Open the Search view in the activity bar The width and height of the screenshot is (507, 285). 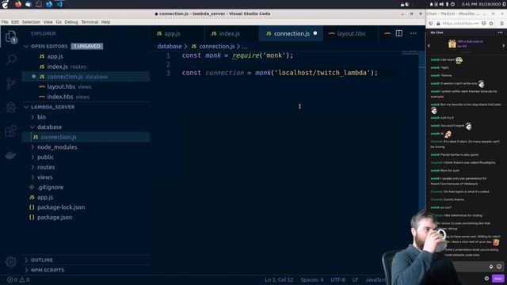tap(11, 59)
